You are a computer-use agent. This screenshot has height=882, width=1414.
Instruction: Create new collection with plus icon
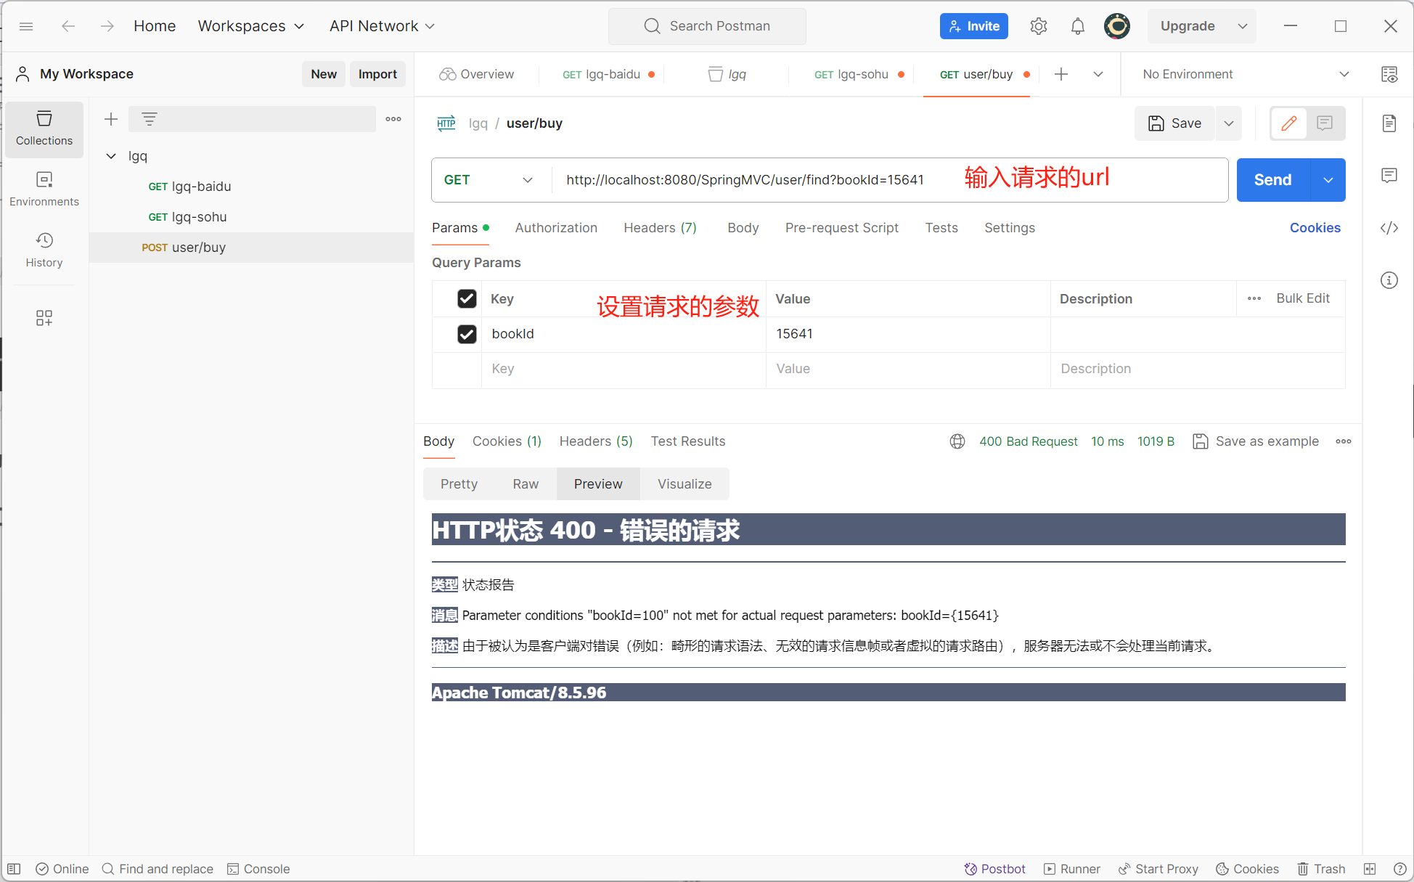click(x=111, y=119)
